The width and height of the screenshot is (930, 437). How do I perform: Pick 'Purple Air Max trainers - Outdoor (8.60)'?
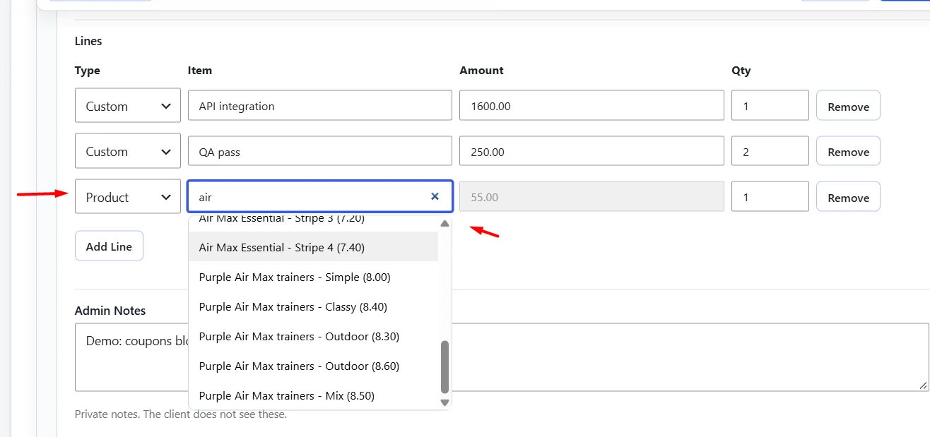tap(314, 366)
